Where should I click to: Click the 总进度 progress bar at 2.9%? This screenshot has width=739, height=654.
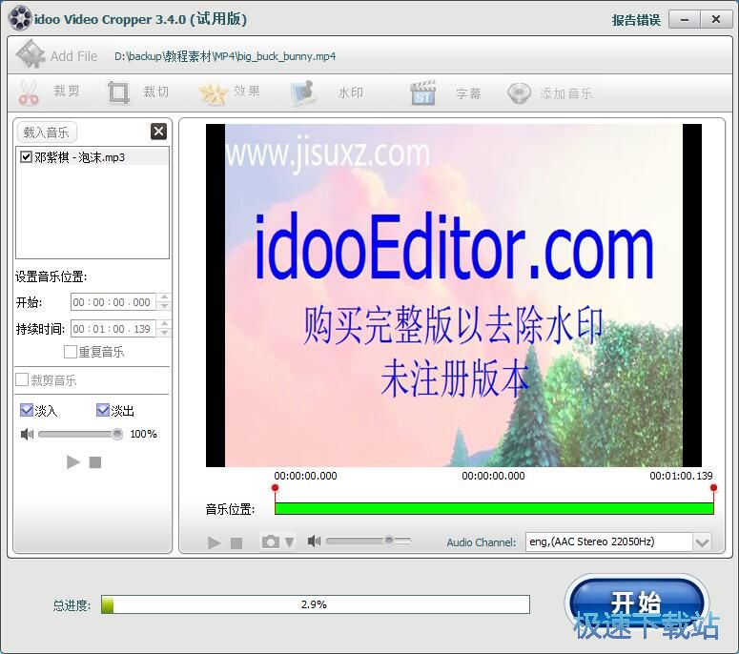click(316, 604)
